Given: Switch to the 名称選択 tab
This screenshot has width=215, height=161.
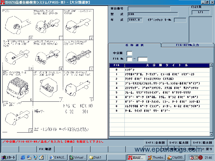Looking at the screenshot, I should [x=135, y=45].
